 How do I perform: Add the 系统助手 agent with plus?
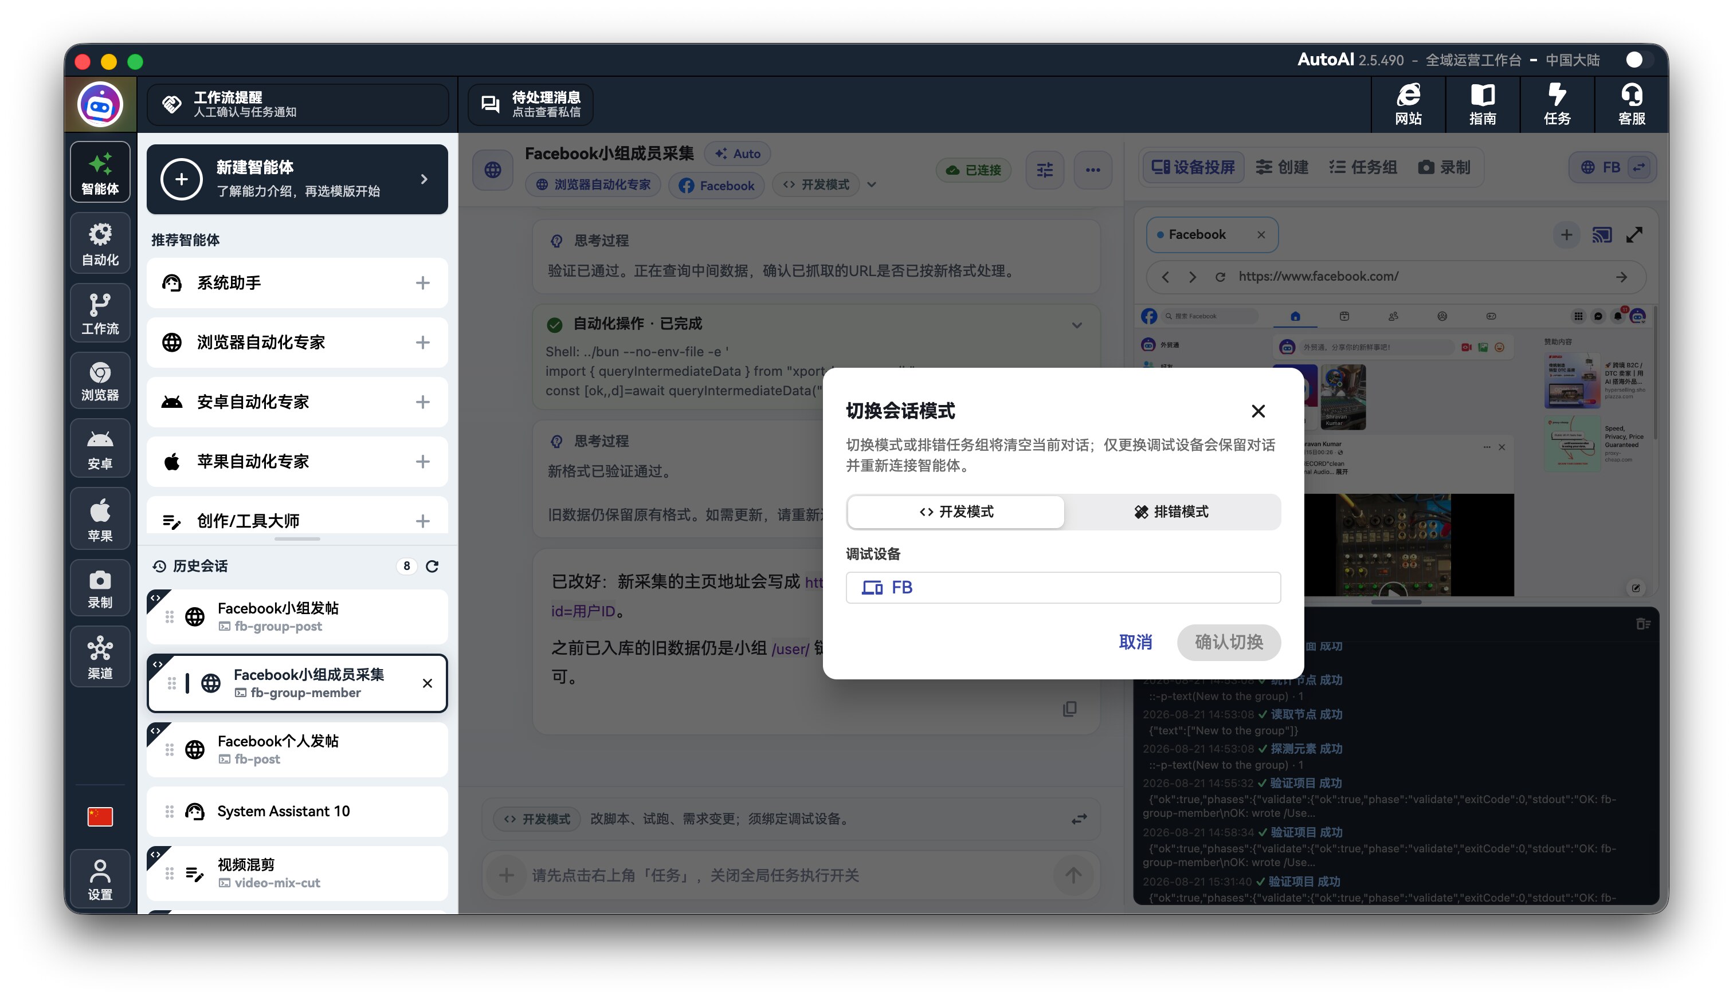click(x=423, y=282)
